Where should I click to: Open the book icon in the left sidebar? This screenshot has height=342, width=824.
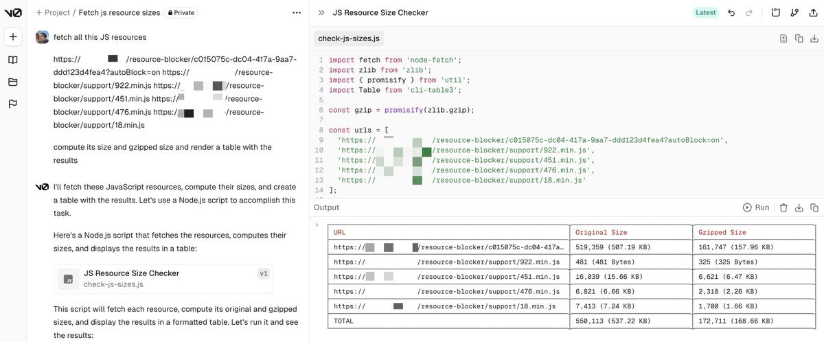13,60
